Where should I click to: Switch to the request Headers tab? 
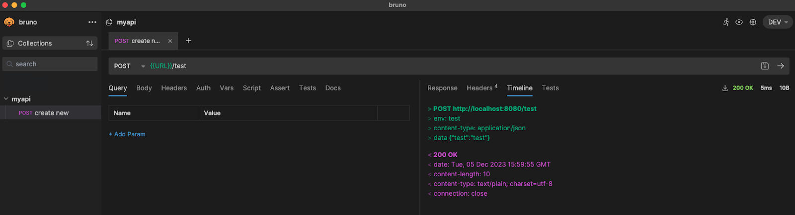point(174,88)
